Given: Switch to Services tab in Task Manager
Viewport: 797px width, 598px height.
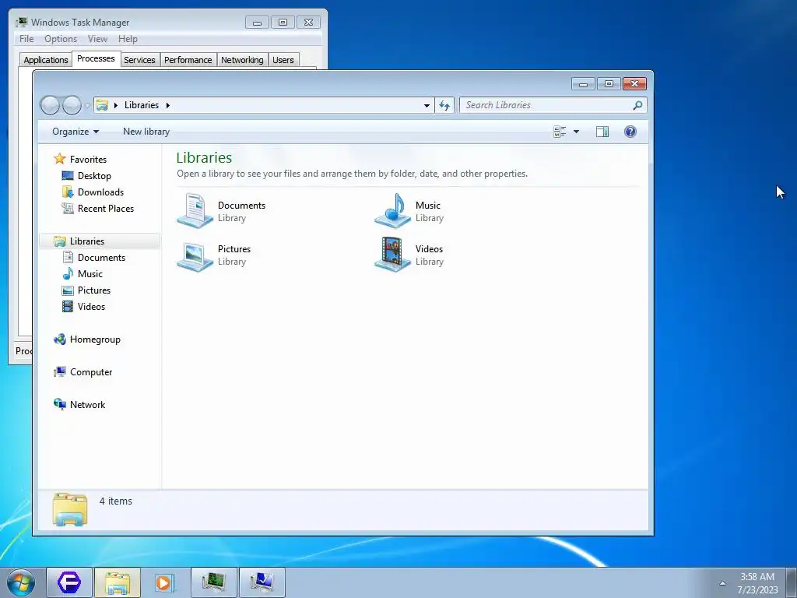Looking at the screenshot, I should coord(139,60).
